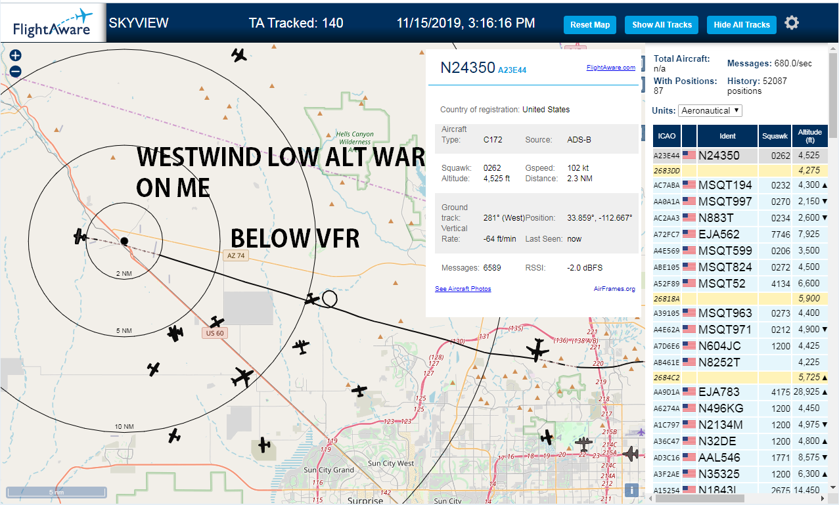
Task: Select the 2684C2 row
Action: point(740,378)
